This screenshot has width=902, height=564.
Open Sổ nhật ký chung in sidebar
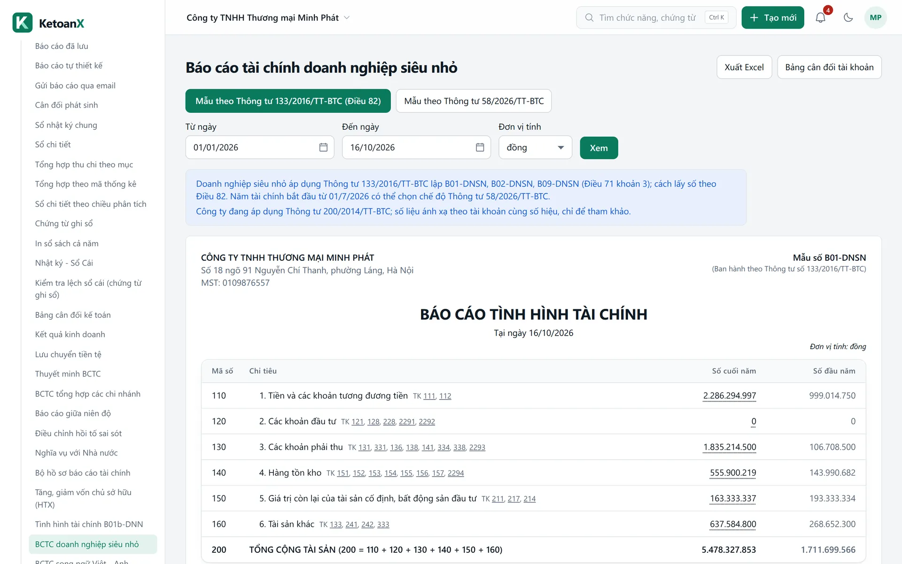[x=66, y=125]
